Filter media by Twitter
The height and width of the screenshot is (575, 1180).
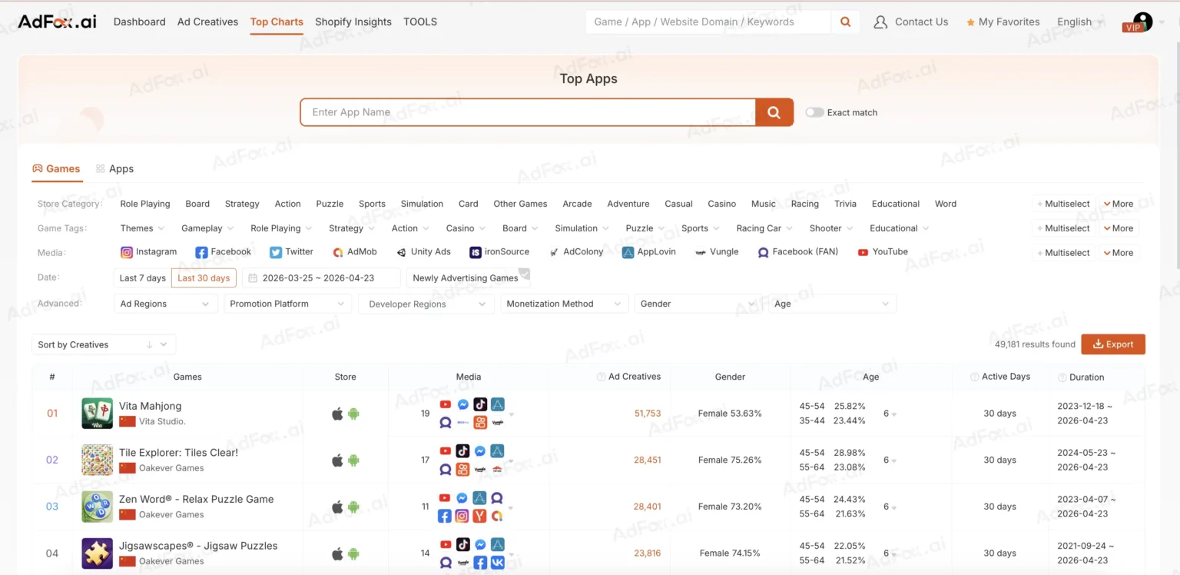(x=291, y=252)
